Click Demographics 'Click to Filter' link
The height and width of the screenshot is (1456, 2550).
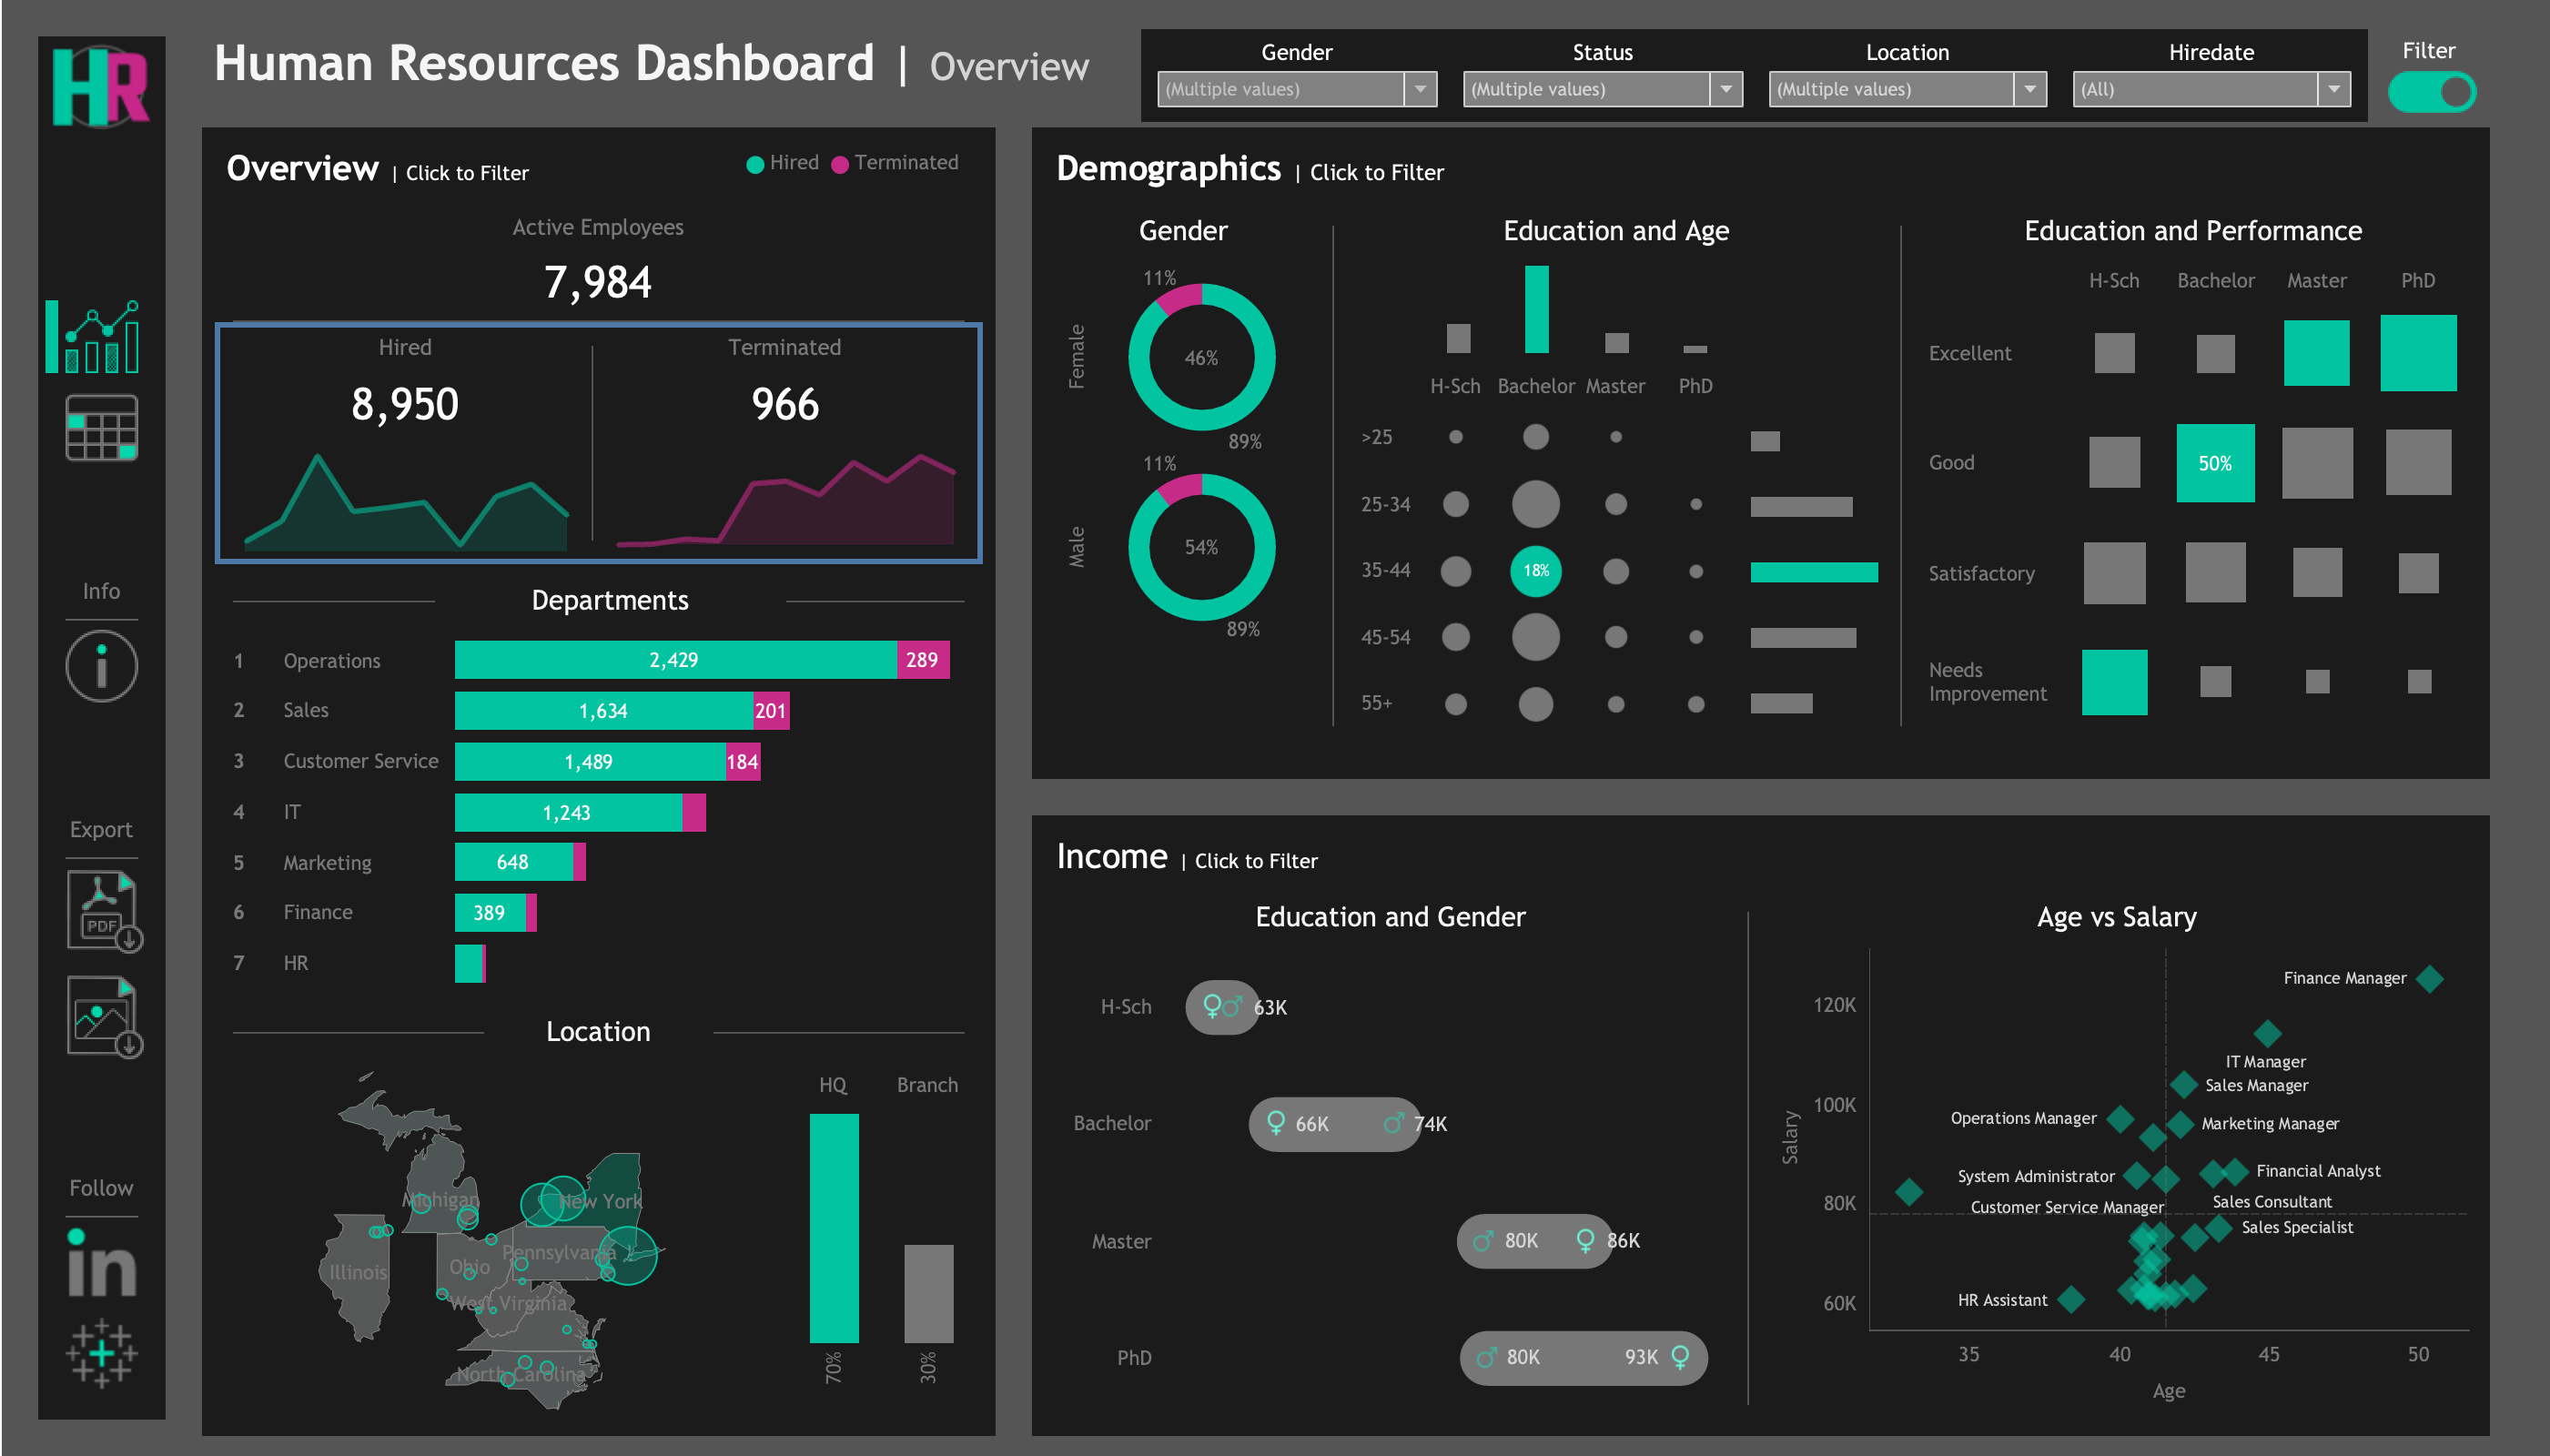(x=1375, y=172)
